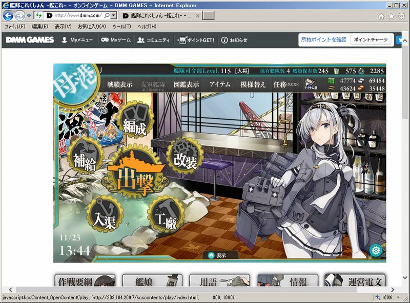Click the 用語 button below game
The image size is (410, 303).
click(219, 280)
